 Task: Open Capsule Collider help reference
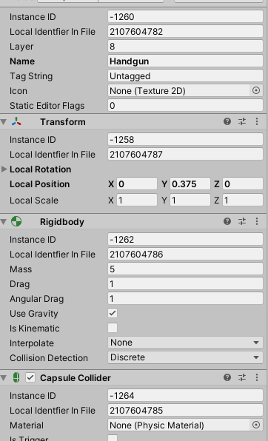pos(227,377)
